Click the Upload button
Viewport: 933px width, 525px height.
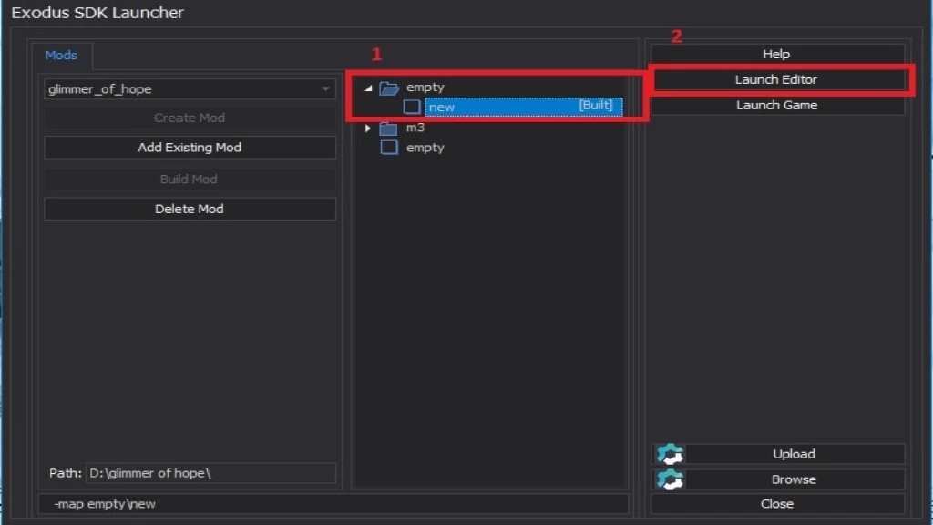pyautogui.click(x=794, y=454)
